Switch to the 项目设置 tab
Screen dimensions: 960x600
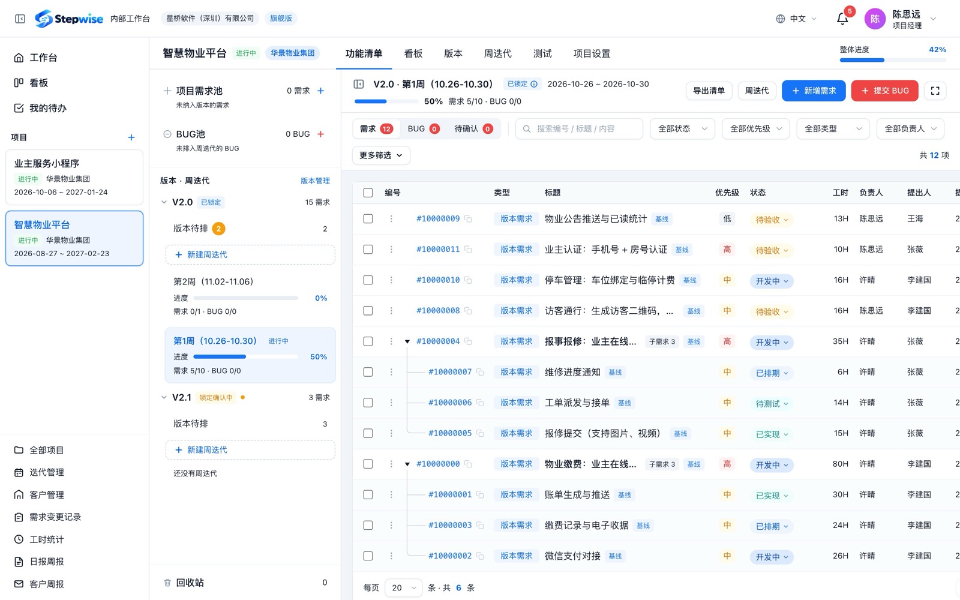tap(592, 53)
